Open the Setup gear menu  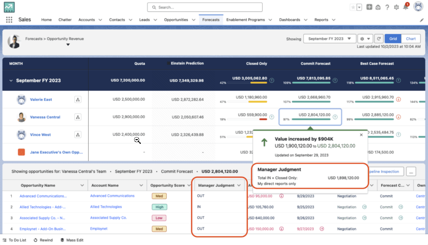[396, 7]
